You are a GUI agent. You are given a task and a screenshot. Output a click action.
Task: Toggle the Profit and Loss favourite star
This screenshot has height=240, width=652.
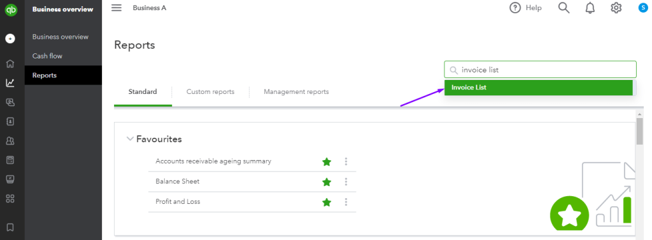pyautogui.click(x=327, y=203)
